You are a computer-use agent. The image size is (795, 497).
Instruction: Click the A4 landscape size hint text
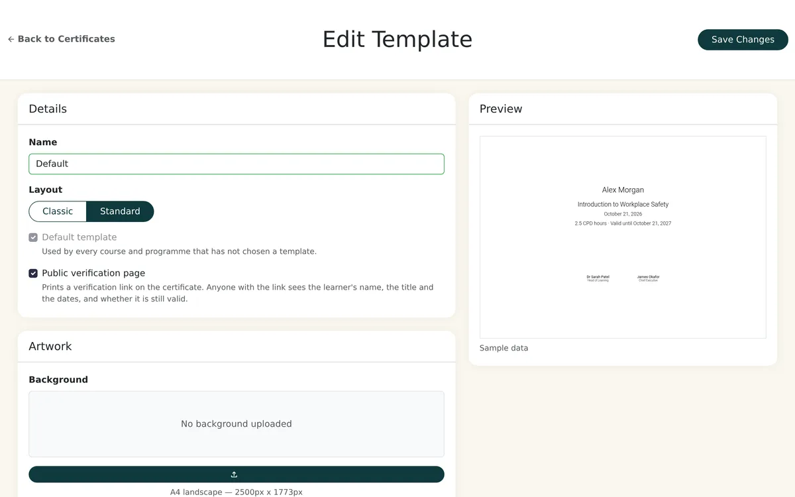click(x=237, y=492)
